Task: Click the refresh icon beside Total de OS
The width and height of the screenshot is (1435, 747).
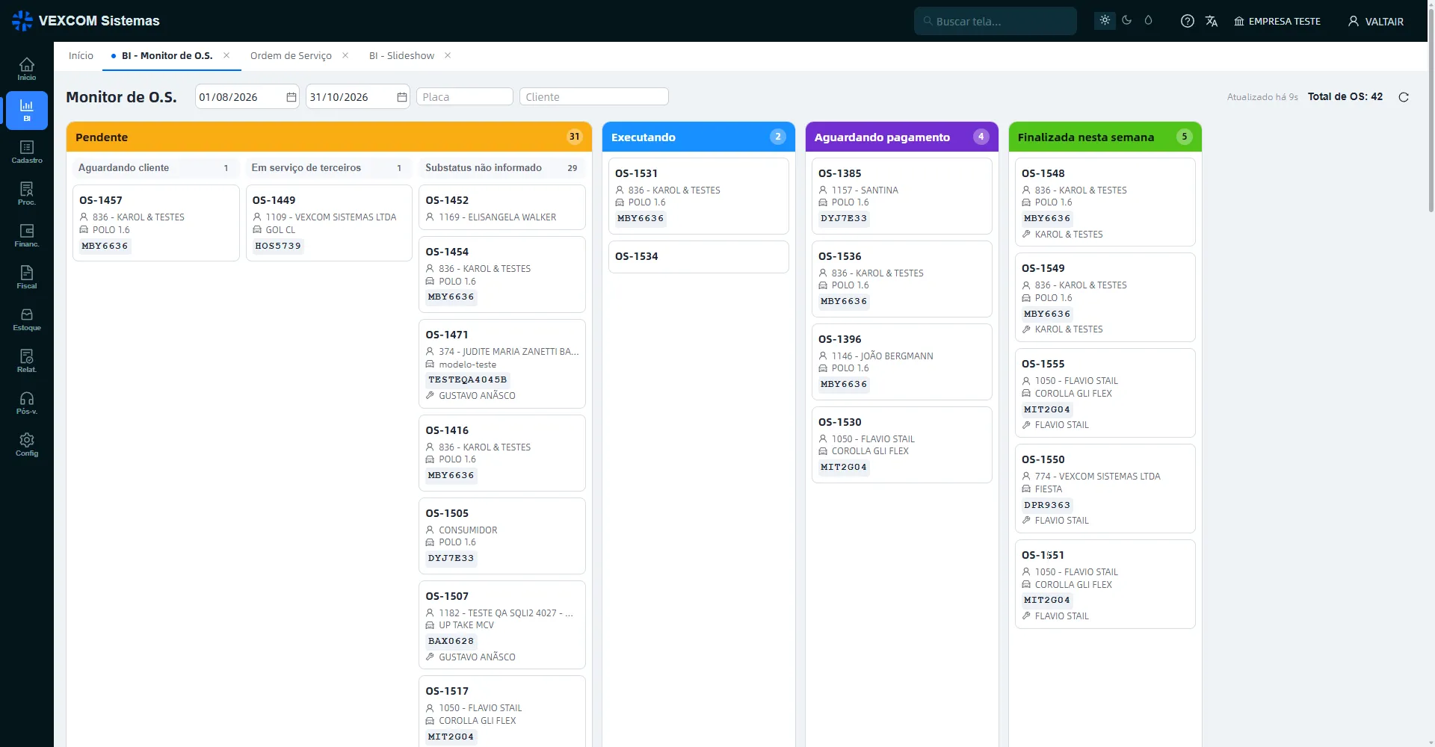Action: [x=1404, y=97]
